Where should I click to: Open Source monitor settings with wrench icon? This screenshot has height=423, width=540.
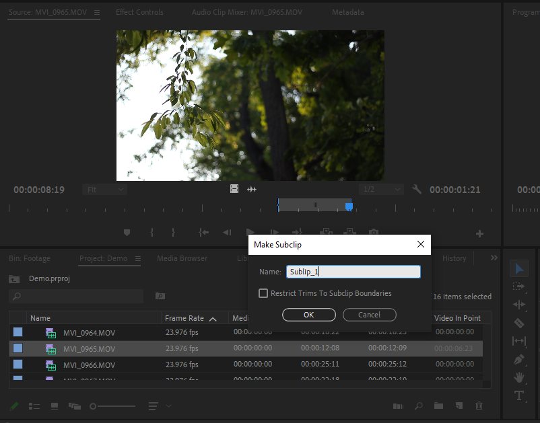tap(417, 189)
